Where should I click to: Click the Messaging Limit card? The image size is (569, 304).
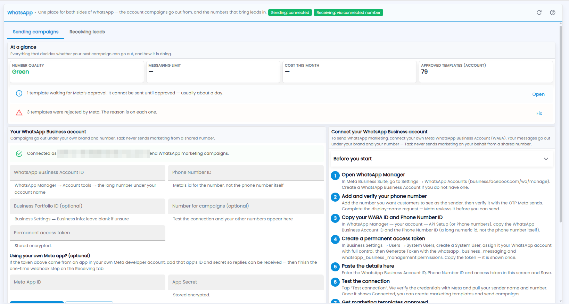pos(213,72)
